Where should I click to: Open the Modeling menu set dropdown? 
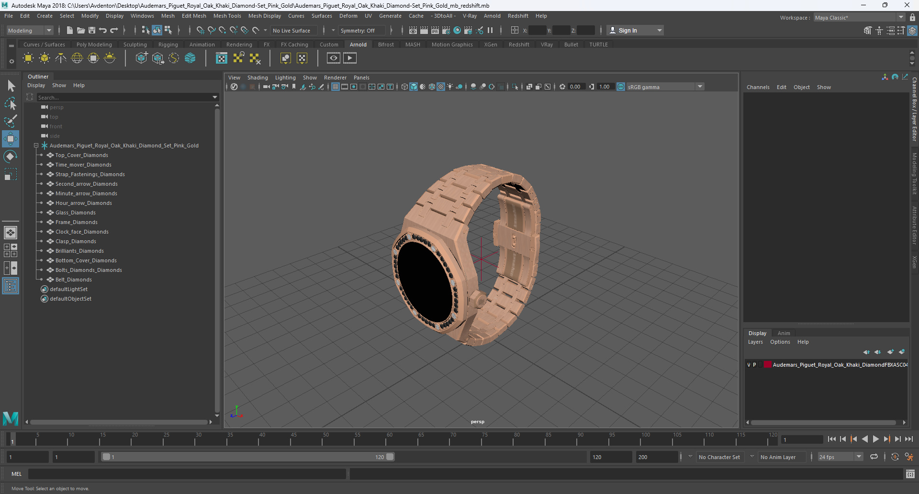tap(29, 30)
